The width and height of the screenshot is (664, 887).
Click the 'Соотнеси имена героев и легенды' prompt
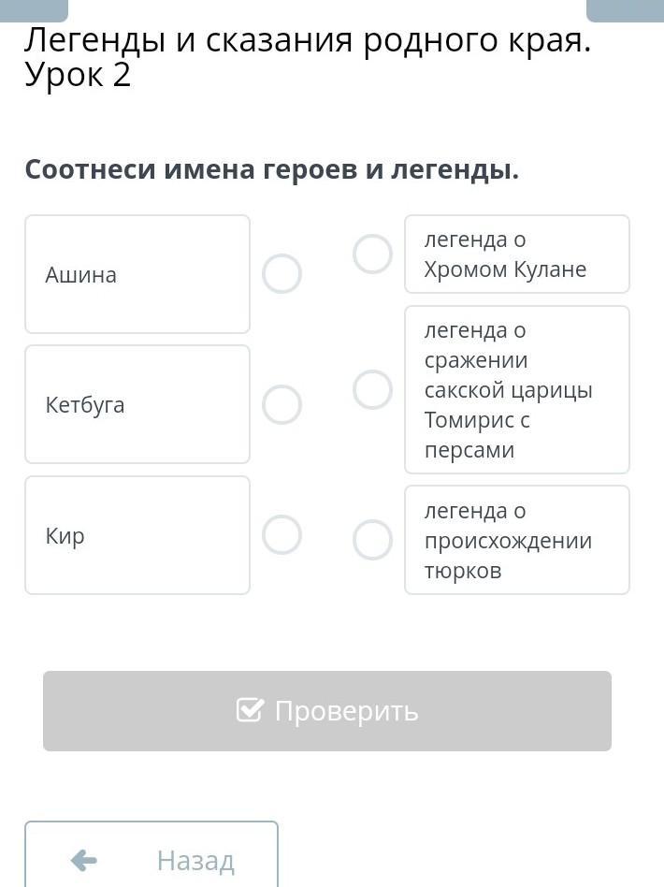(x=271, y=170)
